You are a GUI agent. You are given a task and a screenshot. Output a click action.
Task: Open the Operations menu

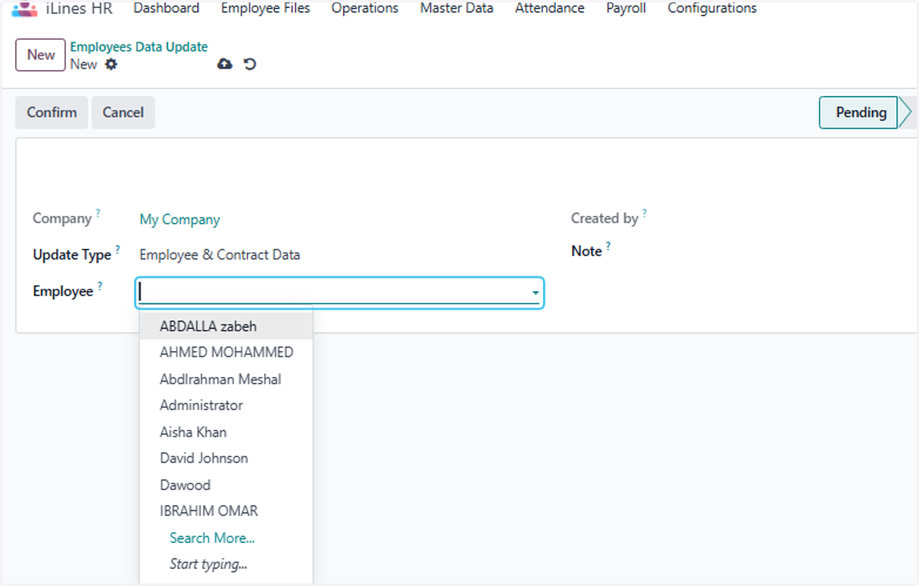point(365,8)
